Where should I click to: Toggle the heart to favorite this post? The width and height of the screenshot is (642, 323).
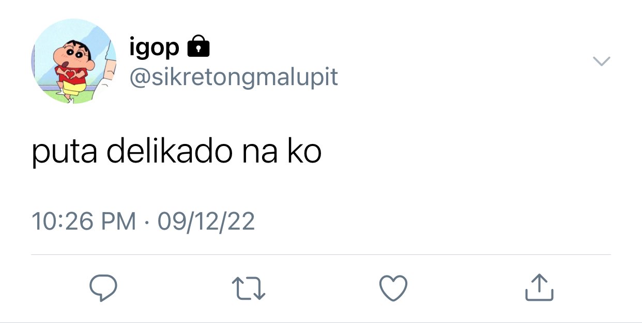pyautogui.click(x=393, y=288)
